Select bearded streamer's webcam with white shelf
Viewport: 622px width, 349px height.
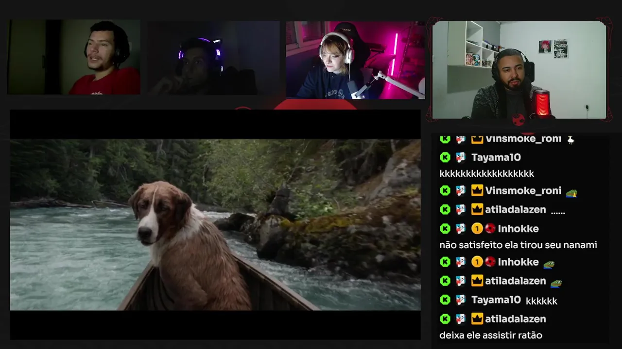pyautogui.click(x=519, y=70)
